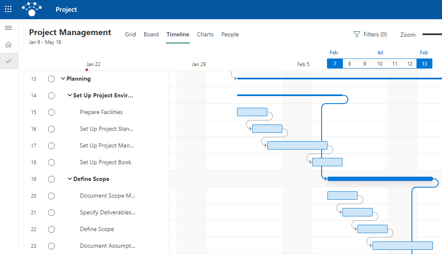Select the Feb 7 date cell
This screenshot has width=442, height=254.
[334, 63]
